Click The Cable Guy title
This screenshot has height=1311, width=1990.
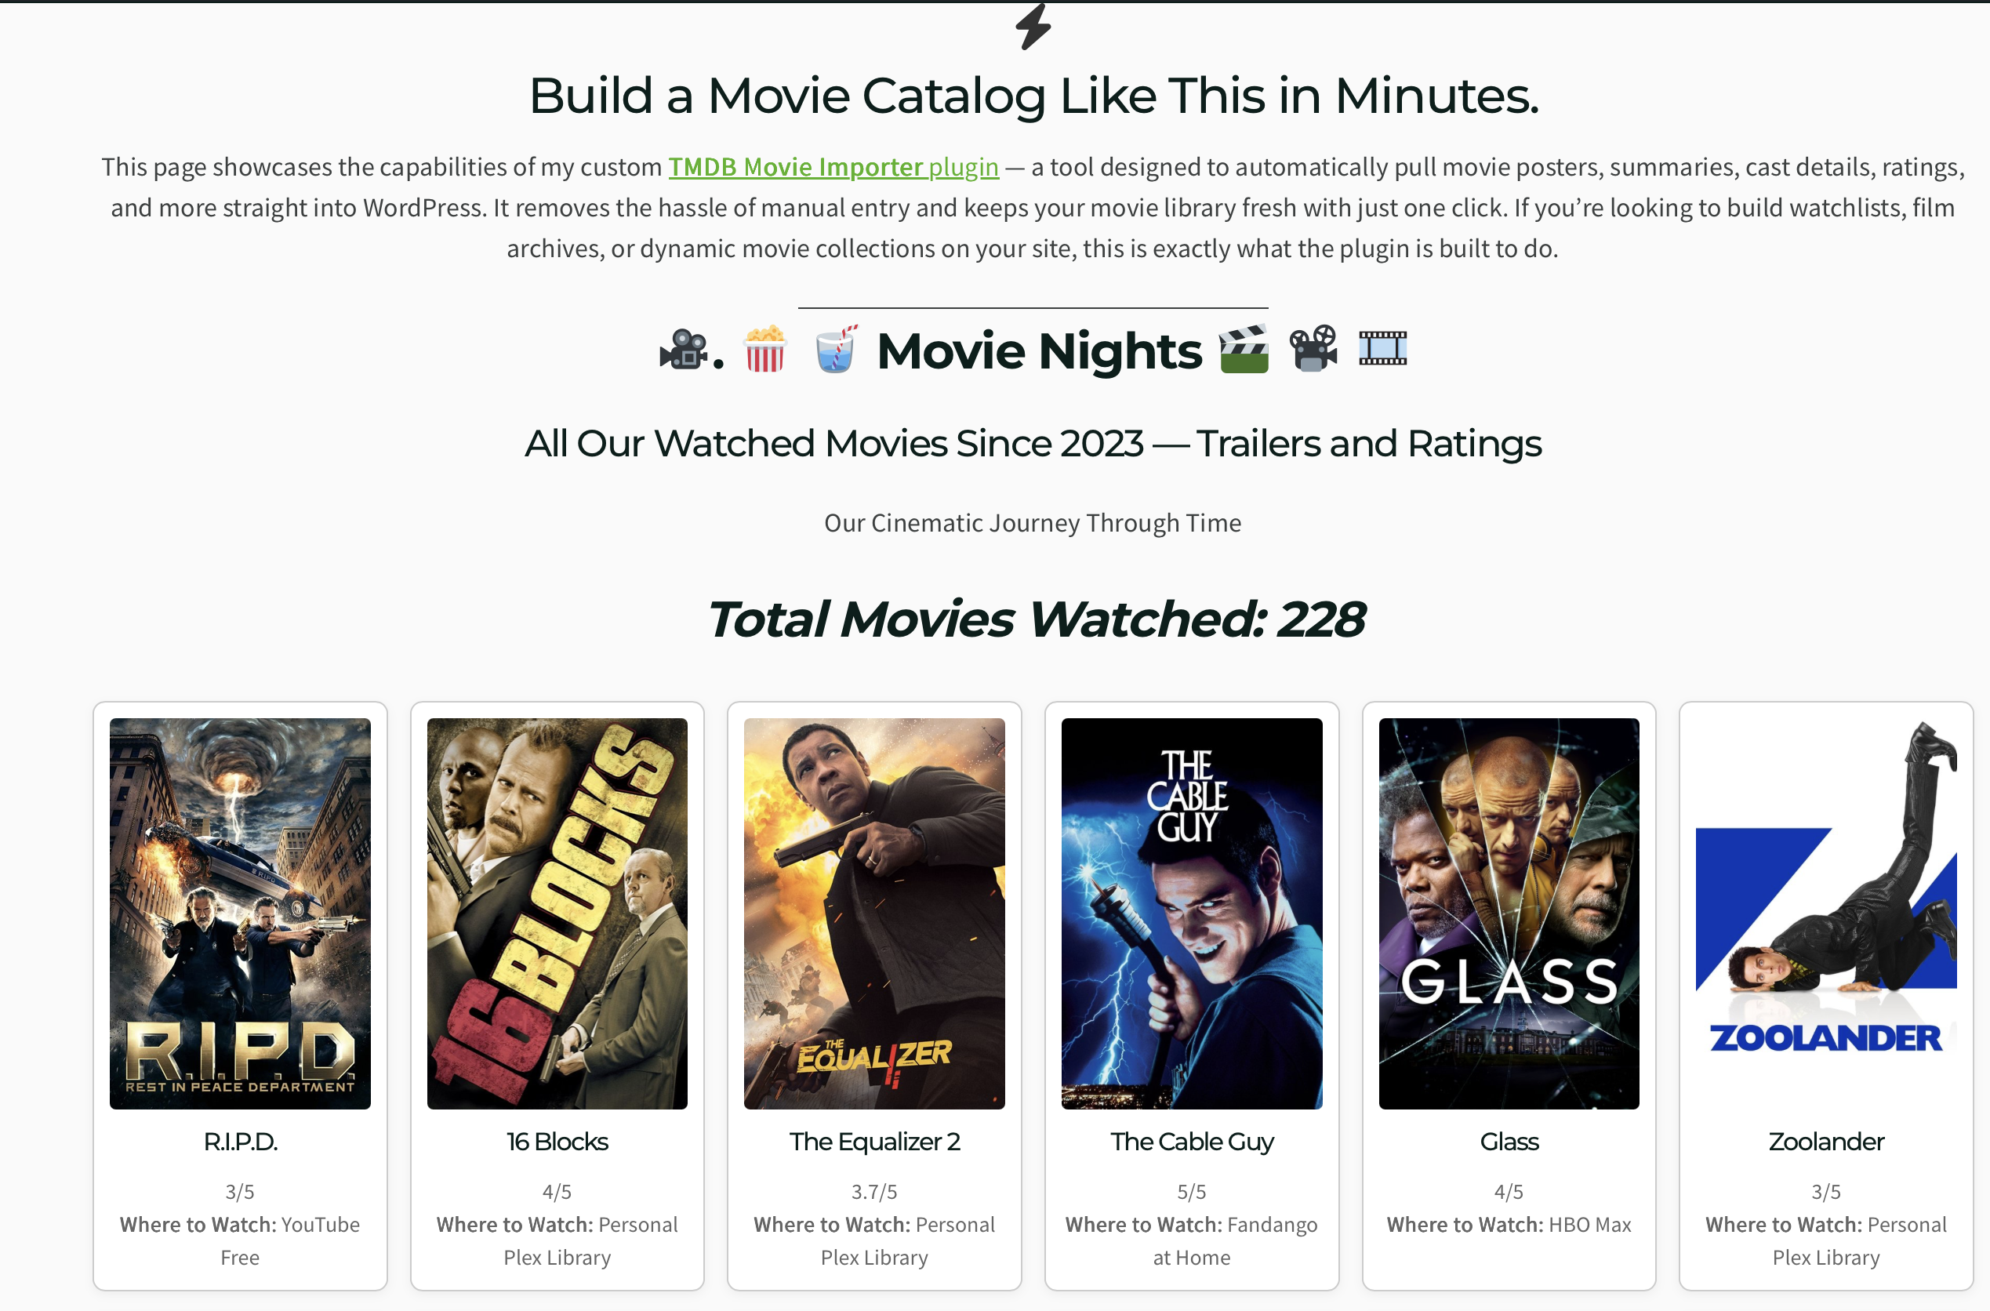pyautogui.click(x=1192, y=1142)
